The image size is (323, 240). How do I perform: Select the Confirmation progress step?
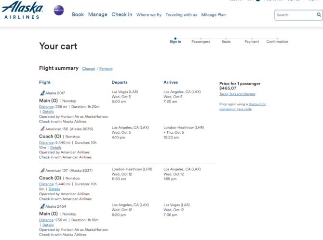(277, 41)
